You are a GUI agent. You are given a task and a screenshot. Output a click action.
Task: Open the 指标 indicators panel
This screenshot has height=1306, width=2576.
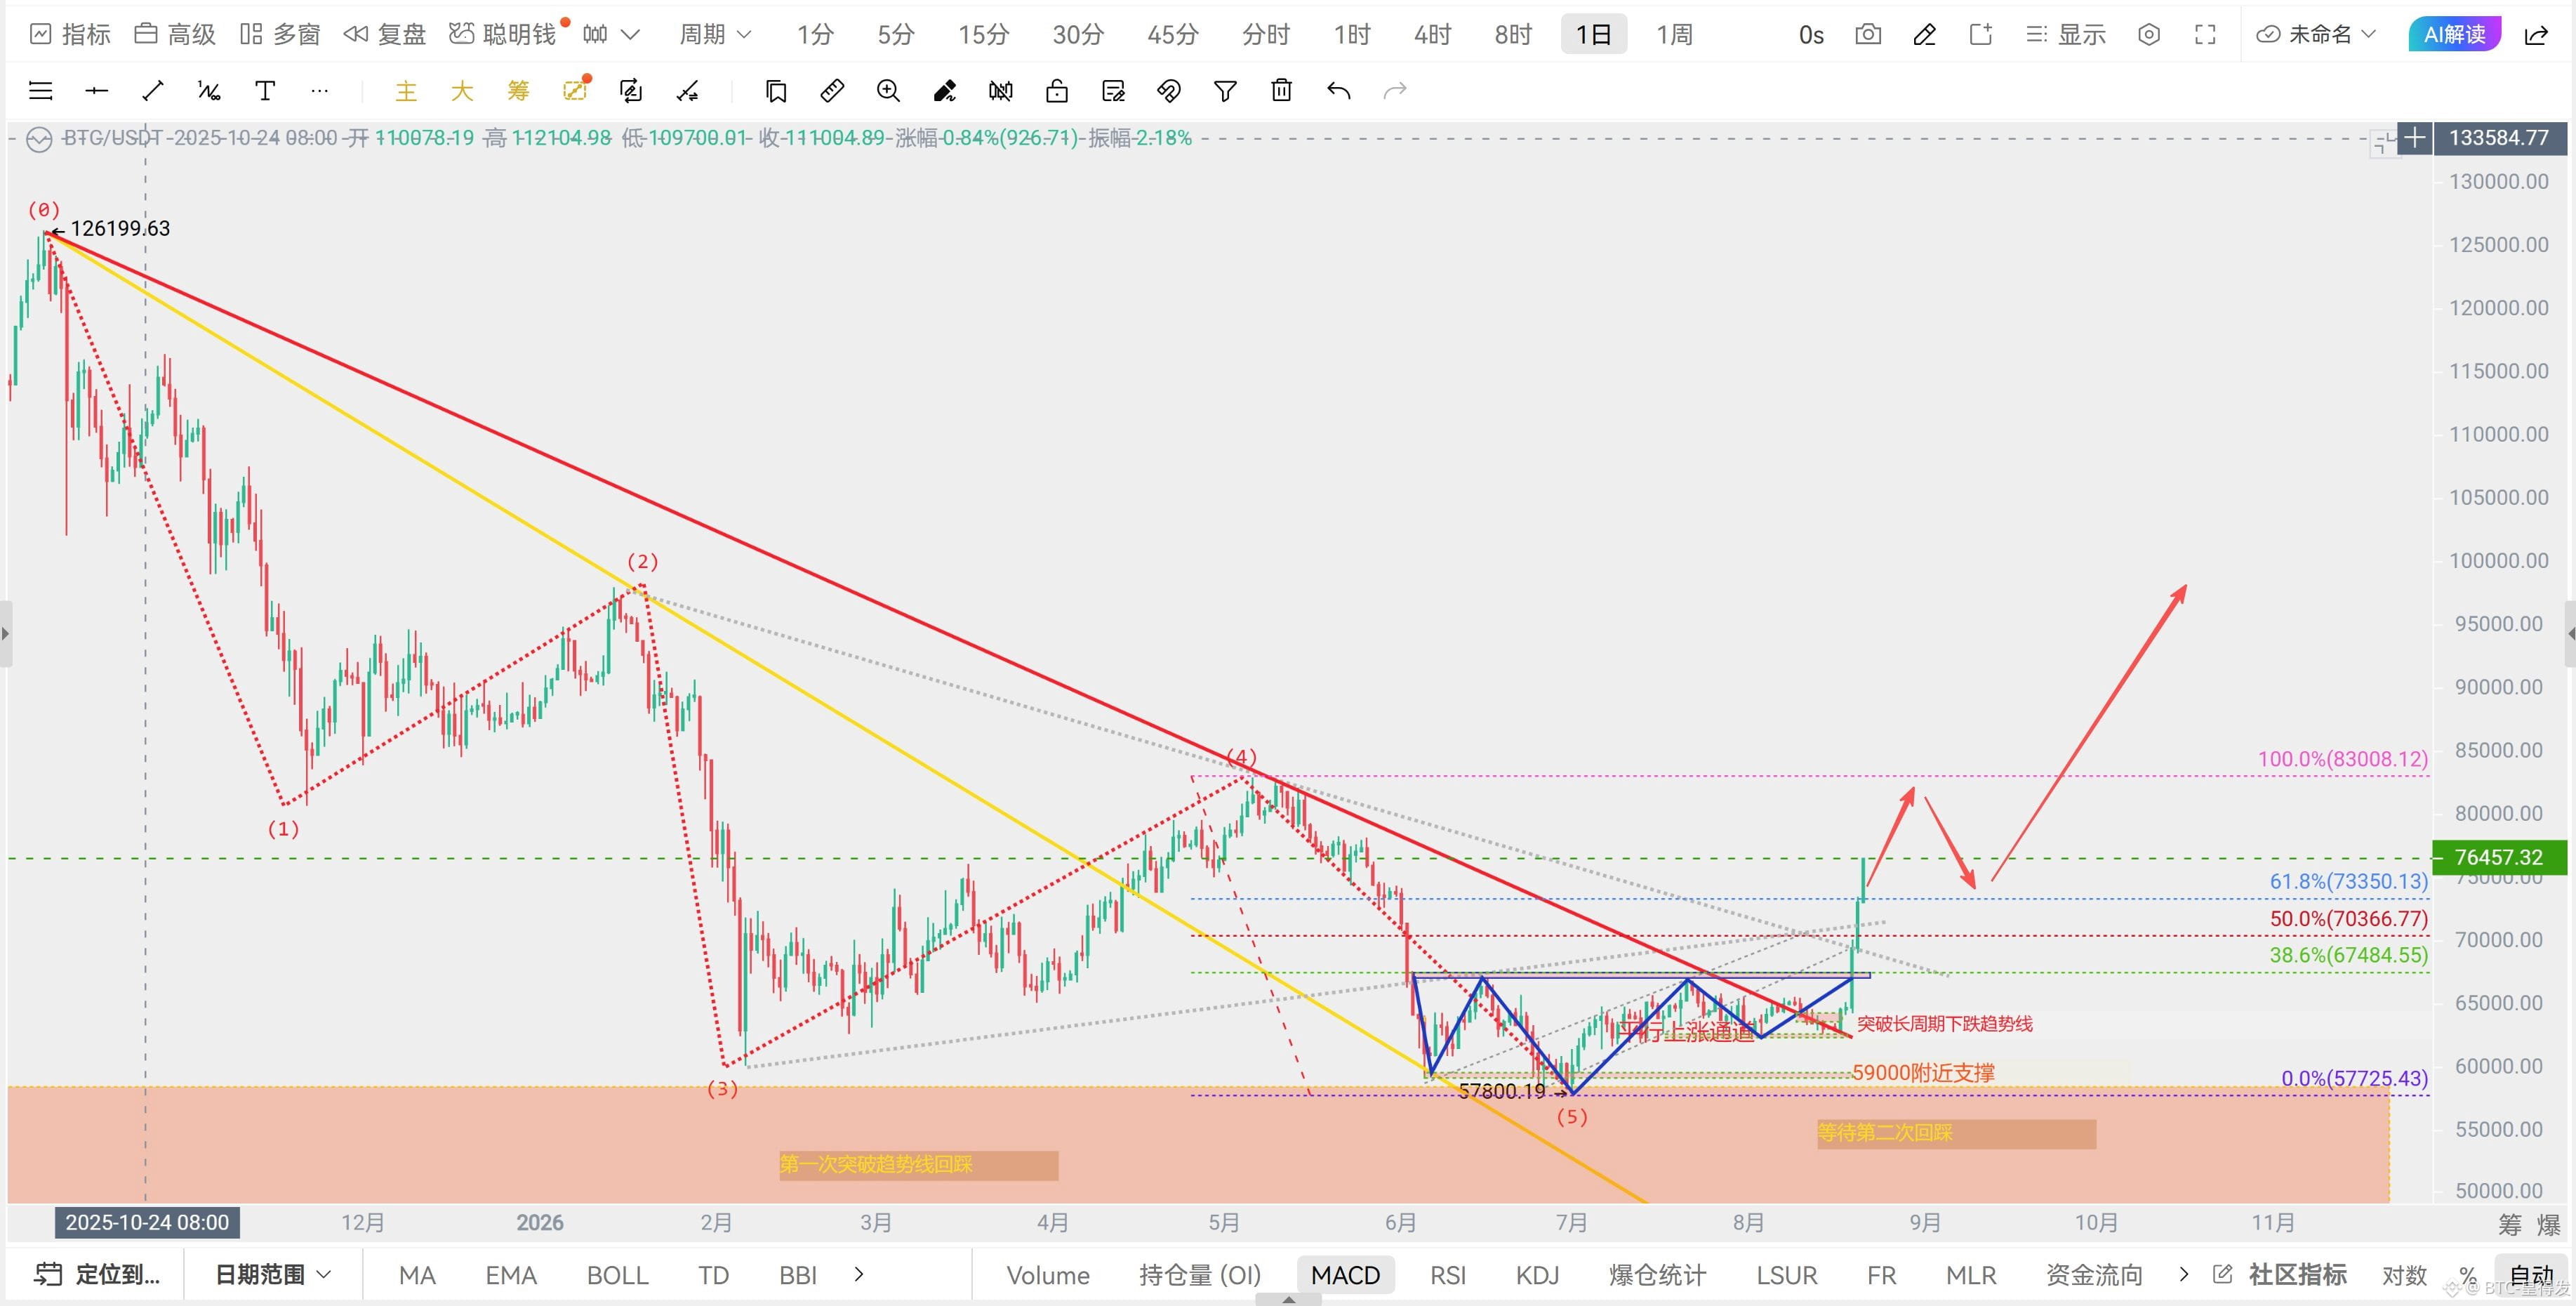tap(70, 35)
